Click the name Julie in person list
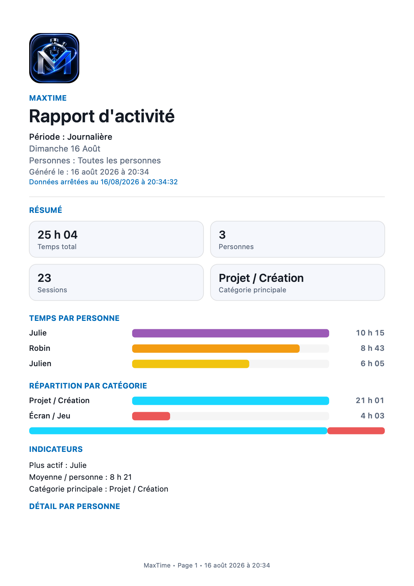The width and height of the screenshot is (414, 586). (38, 333)
